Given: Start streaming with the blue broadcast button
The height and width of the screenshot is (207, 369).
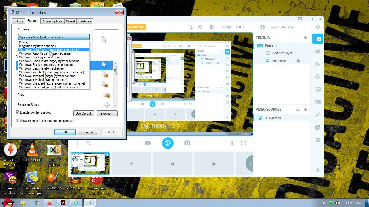Looking at the screenshot, I should point(168,143).
